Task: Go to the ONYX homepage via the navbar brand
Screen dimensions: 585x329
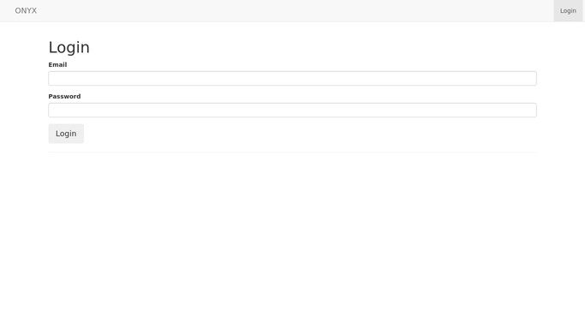Action: [x=26, y=11]
